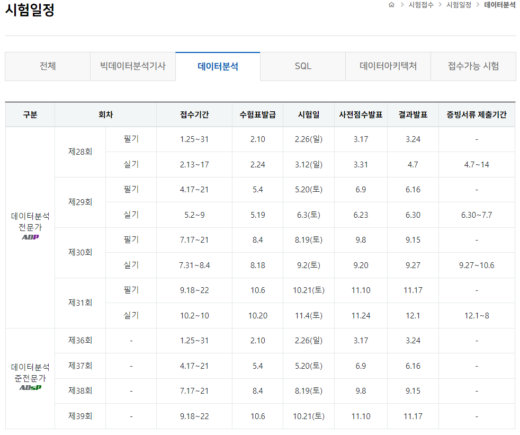This screenshot has width=520, height=435.
Task: Click the 제30회 row label
Action: coord(80,253)
